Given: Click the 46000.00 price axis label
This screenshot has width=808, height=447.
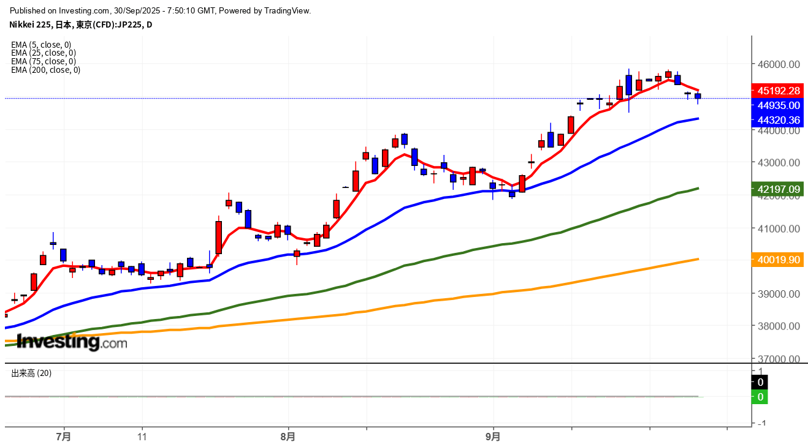Looking at the screenshot, I should (x=779, y=64).
